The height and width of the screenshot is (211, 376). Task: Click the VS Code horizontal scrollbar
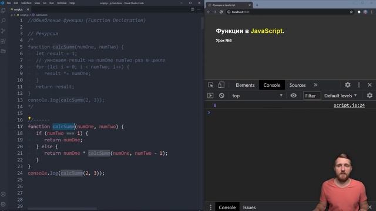tap(62, 209)
